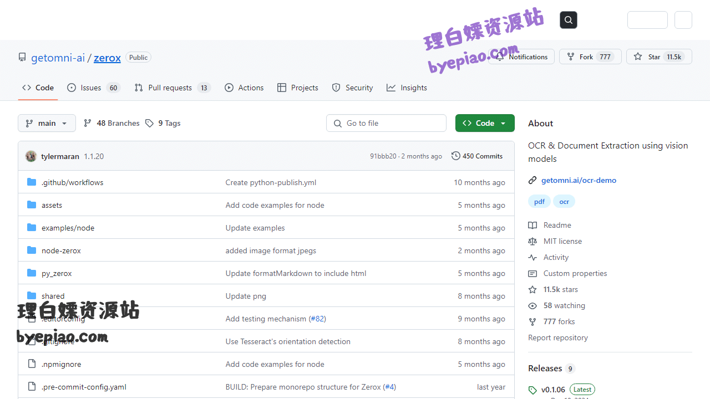
Task: Fork the repository with the Fork button
Action: click(x=590, y=57)
